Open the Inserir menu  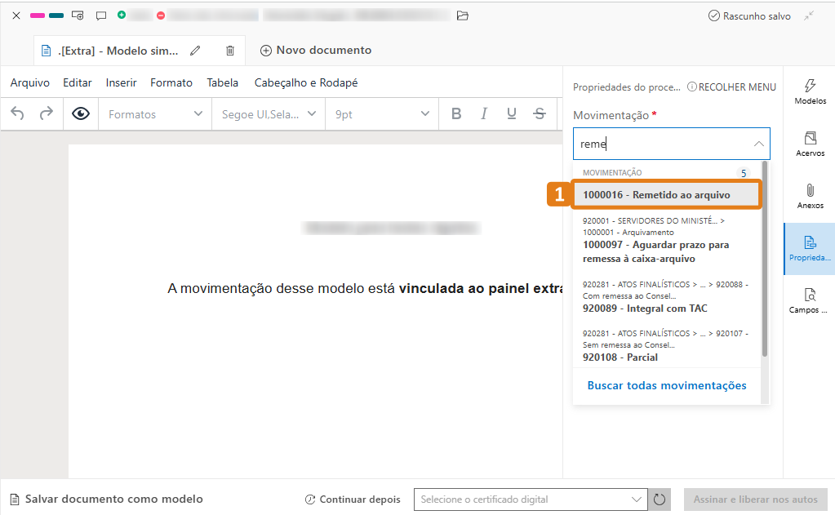[x=121, y=82]
